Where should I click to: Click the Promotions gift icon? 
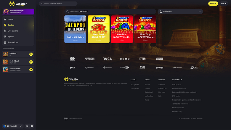[5, 42]
